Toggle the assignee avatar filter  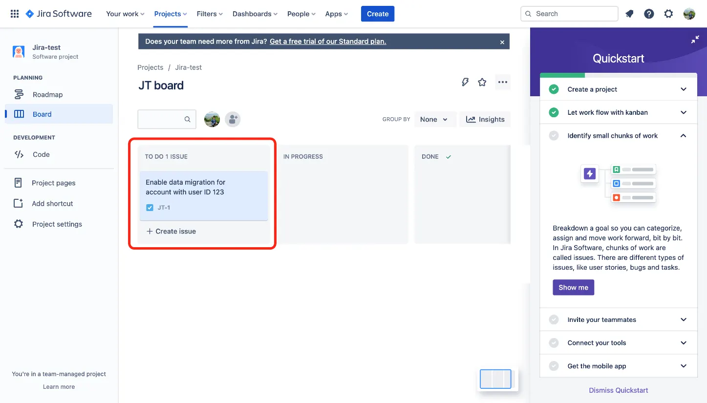(x=212, y=119)
